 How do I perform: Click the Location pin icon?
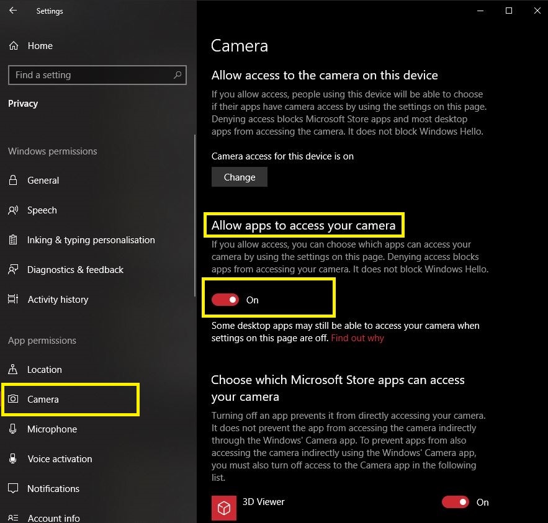tap(13, 369)
